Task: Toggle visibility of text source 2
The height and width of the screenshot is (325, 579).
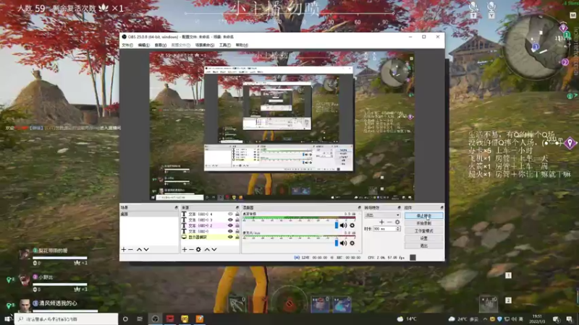Action: point(230,225)
